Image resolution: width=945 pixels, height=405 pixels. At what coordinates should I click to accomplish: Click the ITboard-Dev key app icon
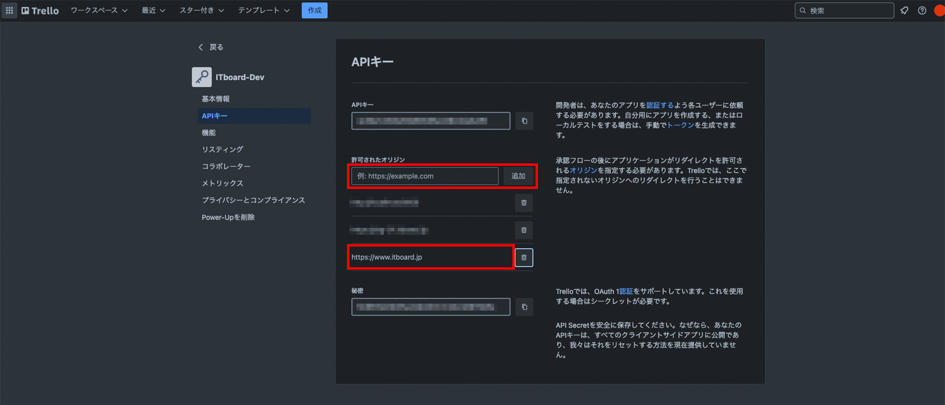coord(202,77)
